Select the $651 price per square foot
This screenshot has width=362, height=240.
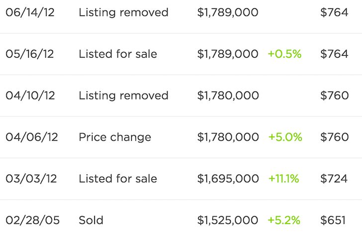[x=333, y=220]
